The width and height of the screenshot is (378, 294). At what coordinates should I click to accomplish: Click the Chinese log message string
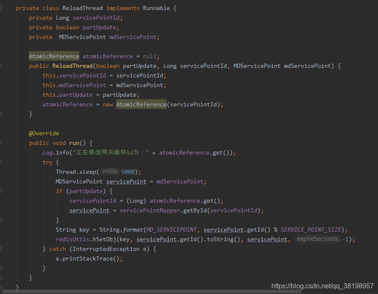tap(111, 152)
